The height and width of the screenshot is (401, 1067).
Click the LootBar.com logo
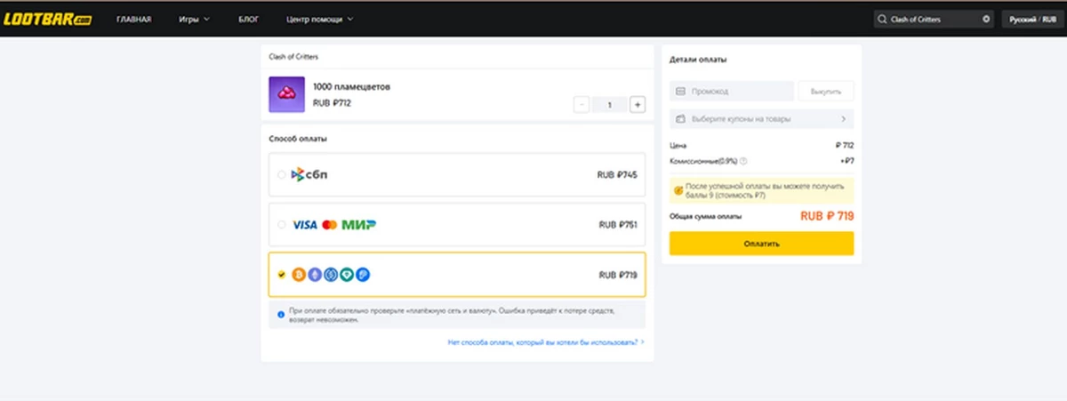pos(47,19)
